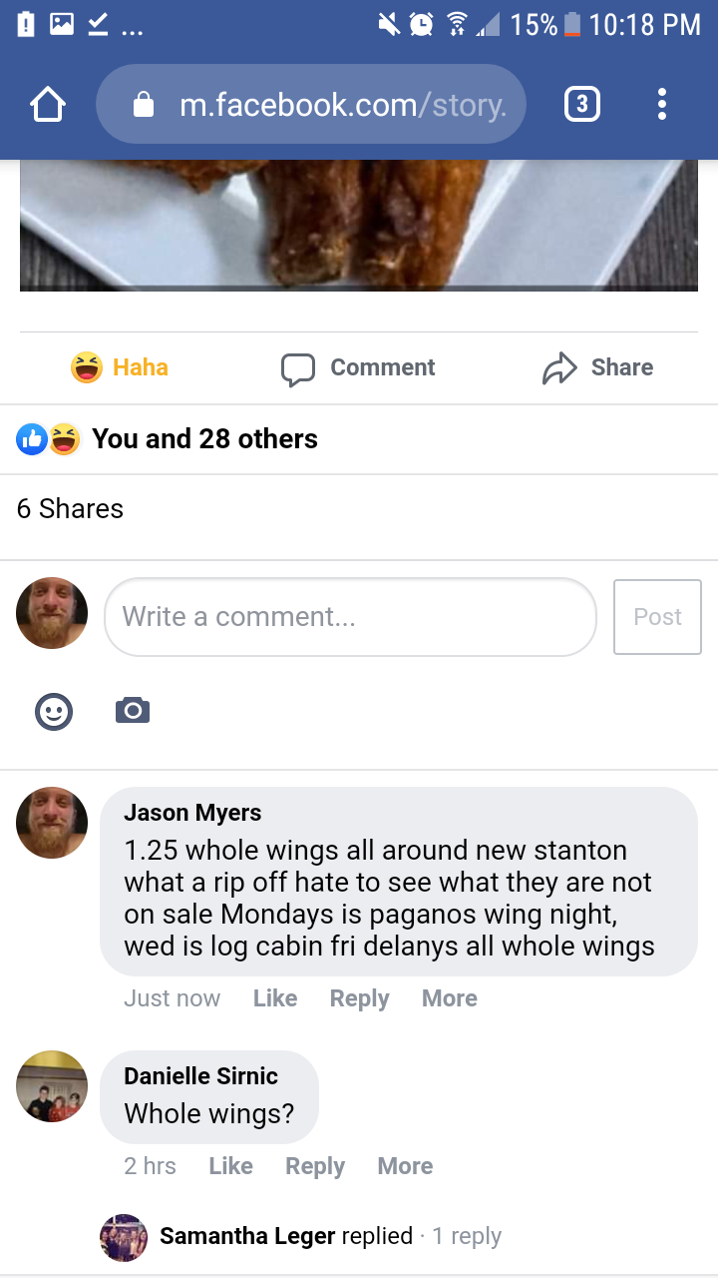
Task: Open More options on Jason Myers' comment
Action: pos(449,998)
